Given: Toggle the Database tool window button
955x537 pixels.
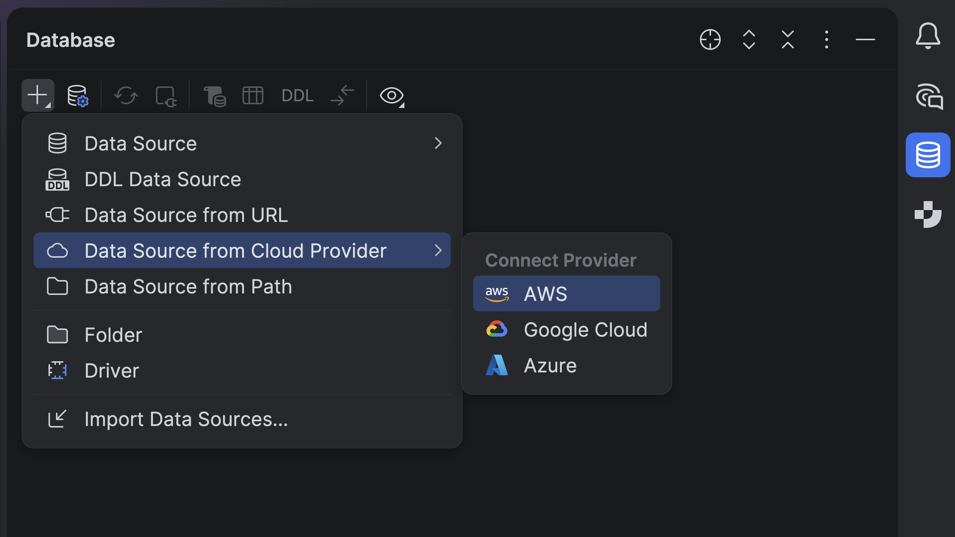Looking at the screenshot, I should point(928,155).
